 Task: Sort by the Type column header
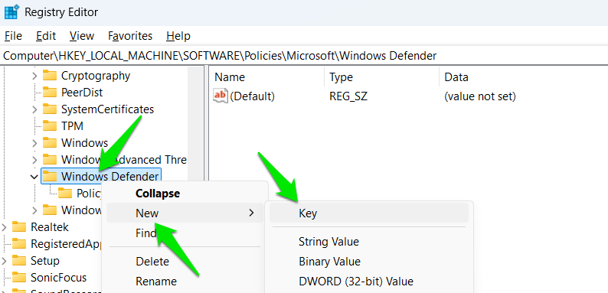pos(381,77)
